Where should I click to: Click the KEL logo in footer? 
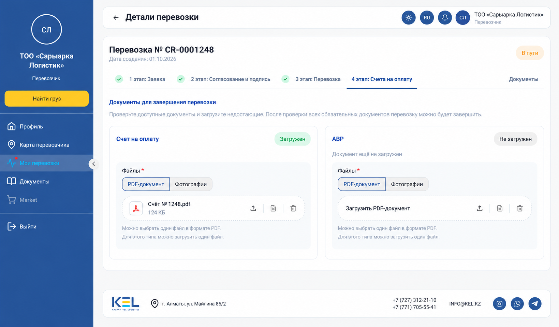coord(126,303)
